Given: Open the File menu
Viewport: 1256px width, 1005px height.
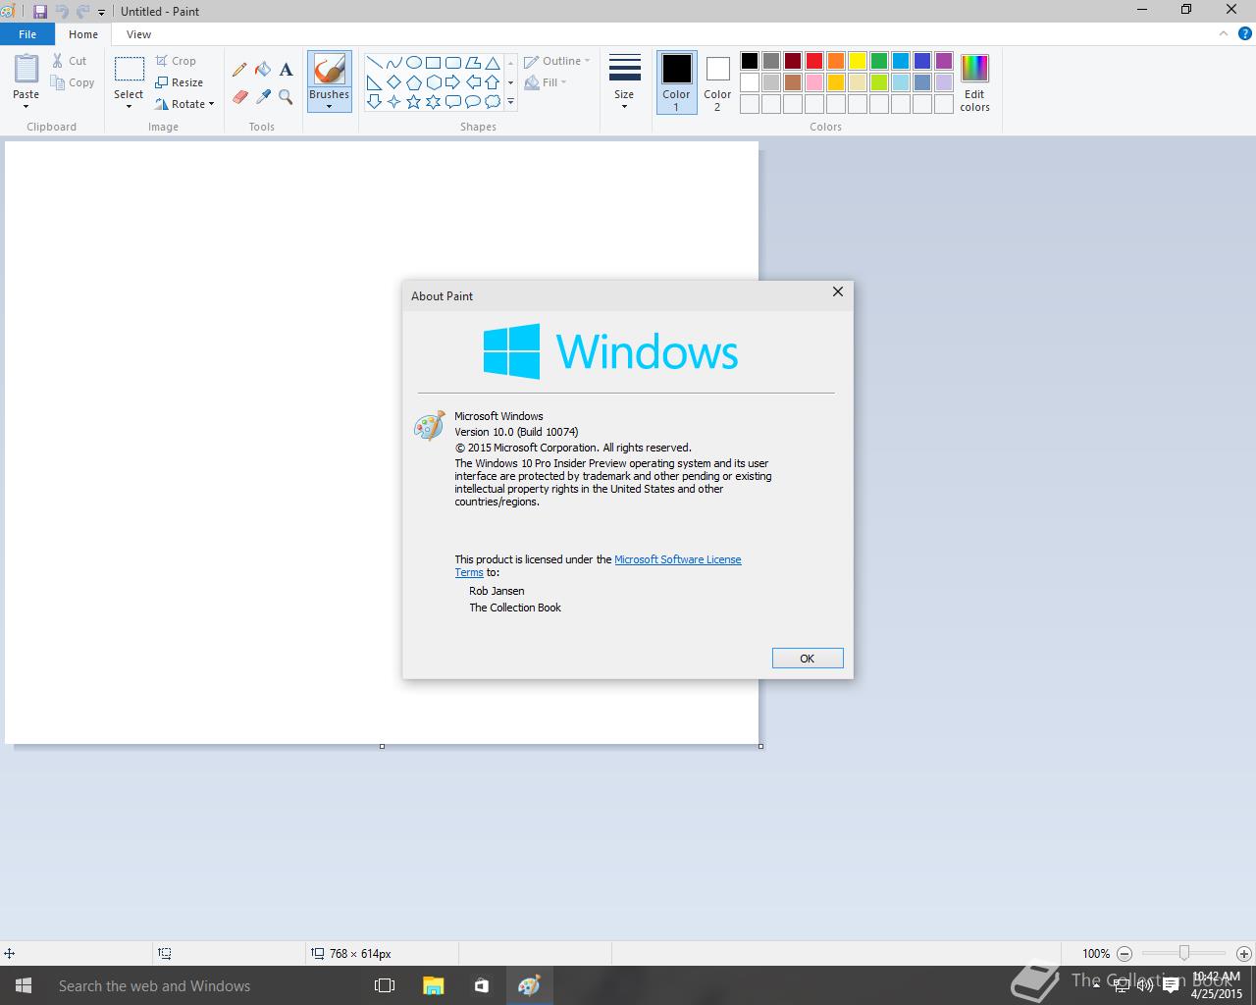Looking at the screenshot, I should coord(27,34).
